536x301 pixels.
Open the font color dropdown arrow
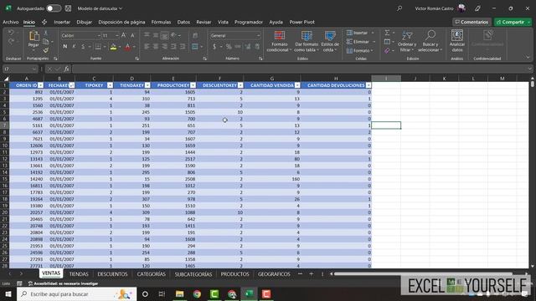pos(134,47)
